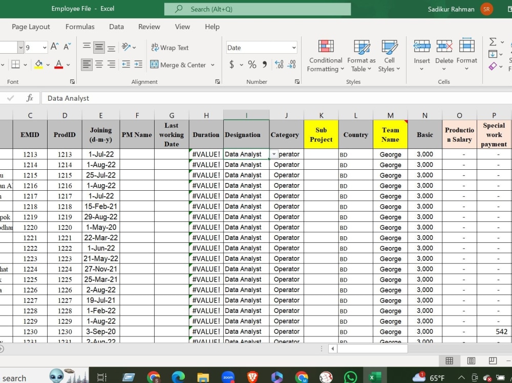Apply the red font color

click(59, 64)
